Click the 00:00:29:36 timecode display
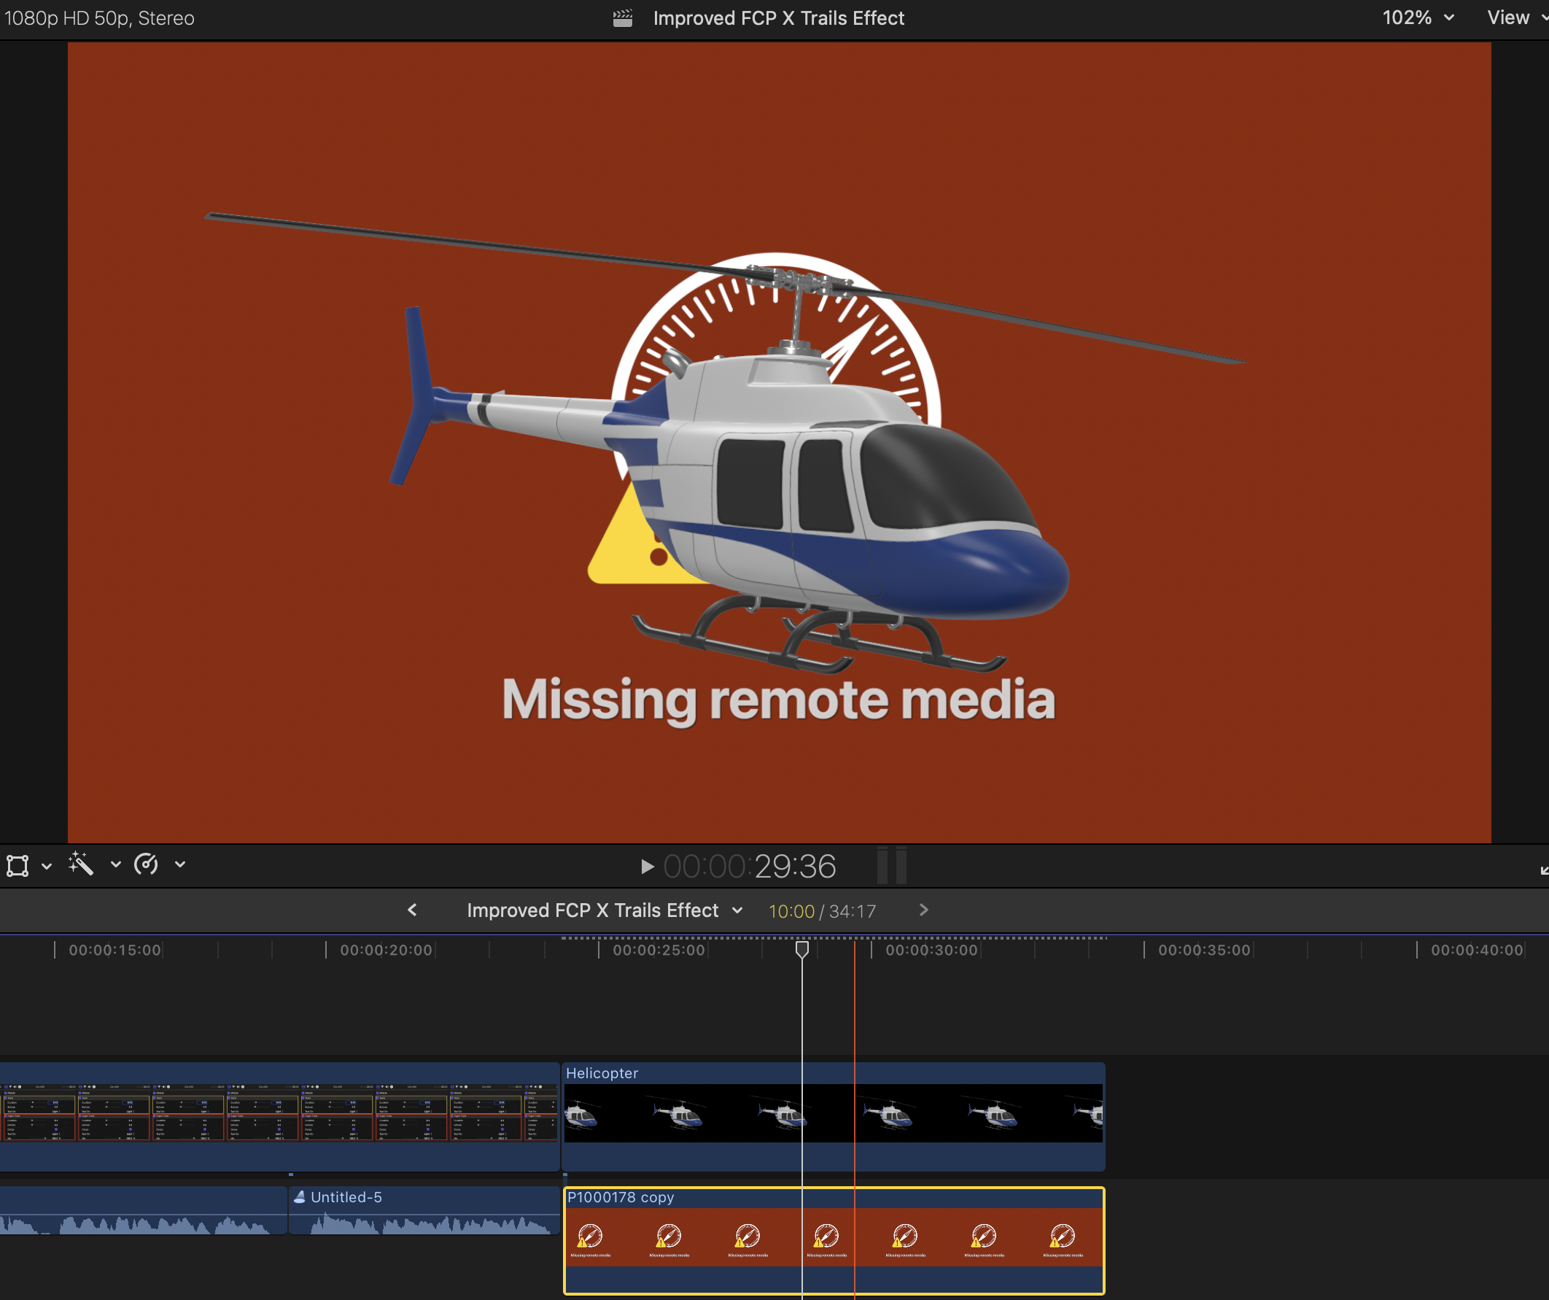This screenshot has height=1300, width=1549. (x=749, y=866)
